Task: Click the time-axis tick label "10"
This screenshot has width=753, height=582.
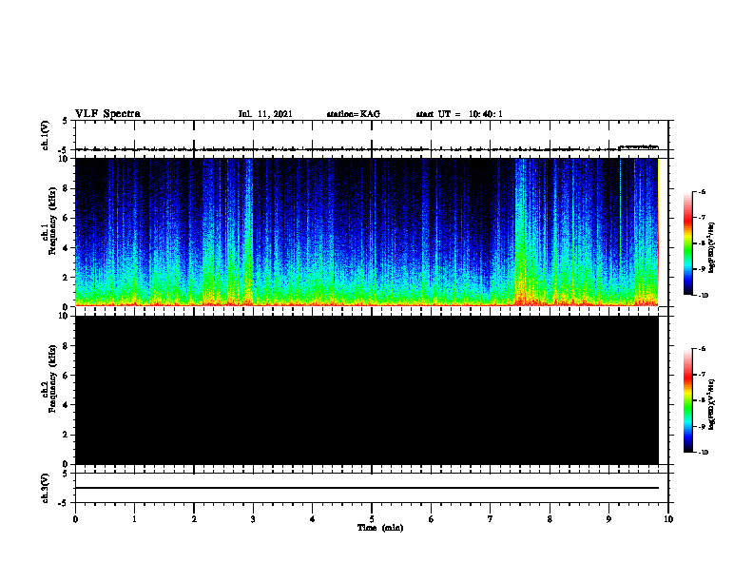Action: pos(668,519)
